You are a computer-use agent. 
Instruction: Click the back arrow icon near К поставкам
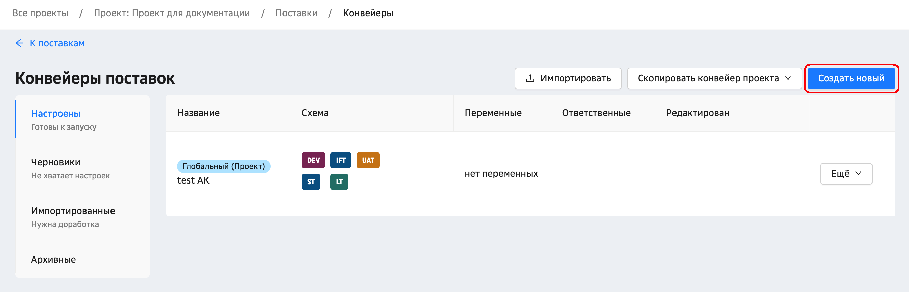click(19, 43)
